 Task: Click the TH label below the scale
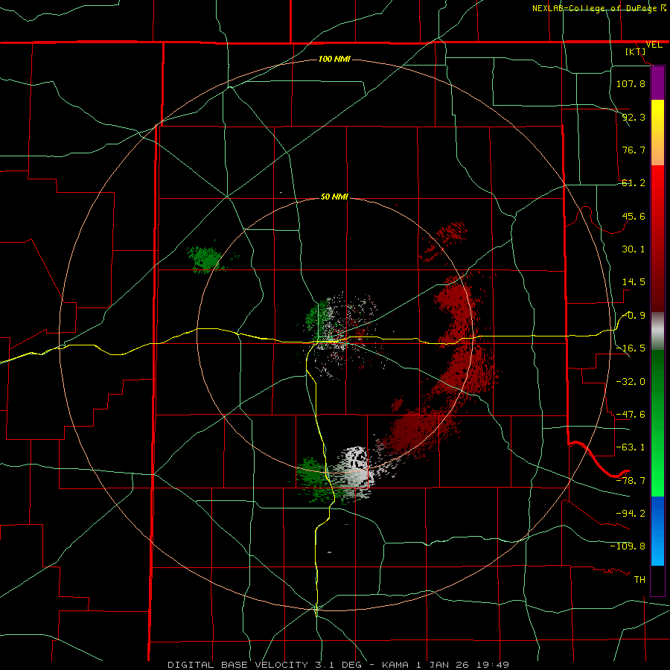tap(639, 580)
